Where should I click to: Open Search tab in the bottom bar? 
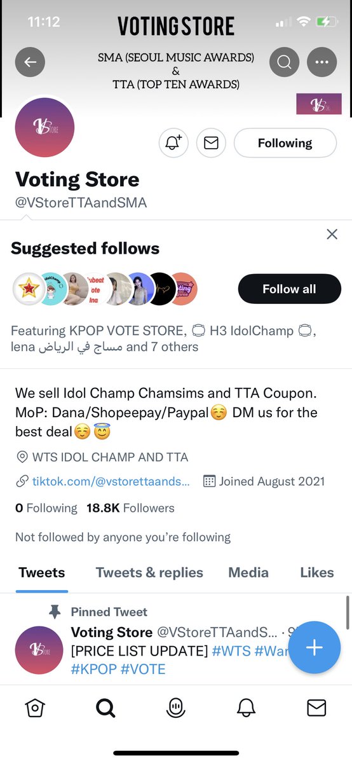[105, 708]
